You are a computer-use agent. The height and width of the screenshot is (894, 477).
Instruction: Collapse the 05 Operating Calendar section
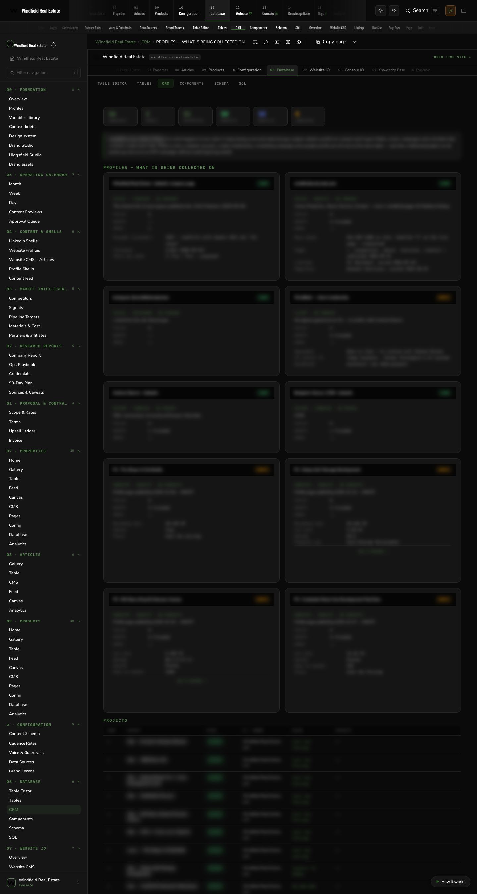(x=79, y=174)
